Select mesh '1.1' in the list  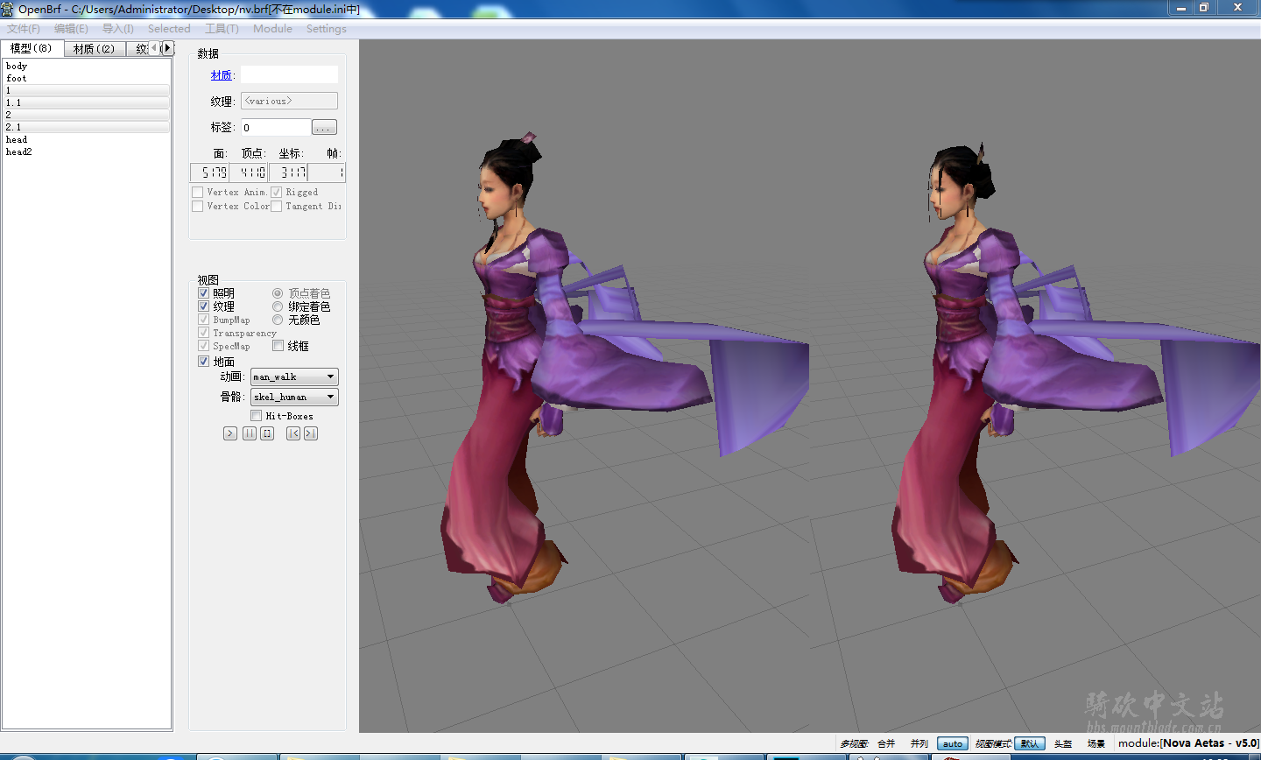pyautogui.click(x=86, y=102)
